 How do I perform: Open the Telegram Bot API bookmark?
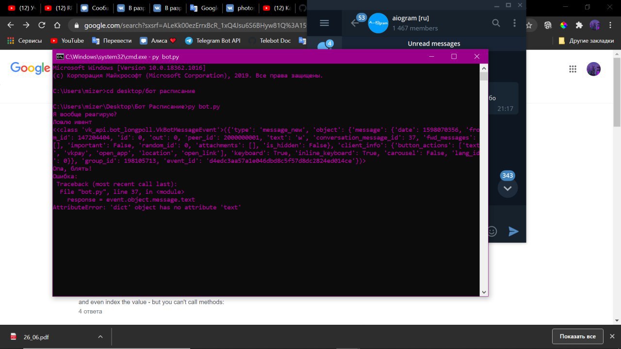tap(212, 41)
